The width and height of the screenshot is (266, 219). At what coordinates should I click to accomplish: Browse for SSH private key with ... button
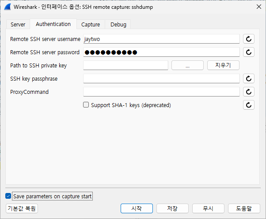(x=187, y=65)
